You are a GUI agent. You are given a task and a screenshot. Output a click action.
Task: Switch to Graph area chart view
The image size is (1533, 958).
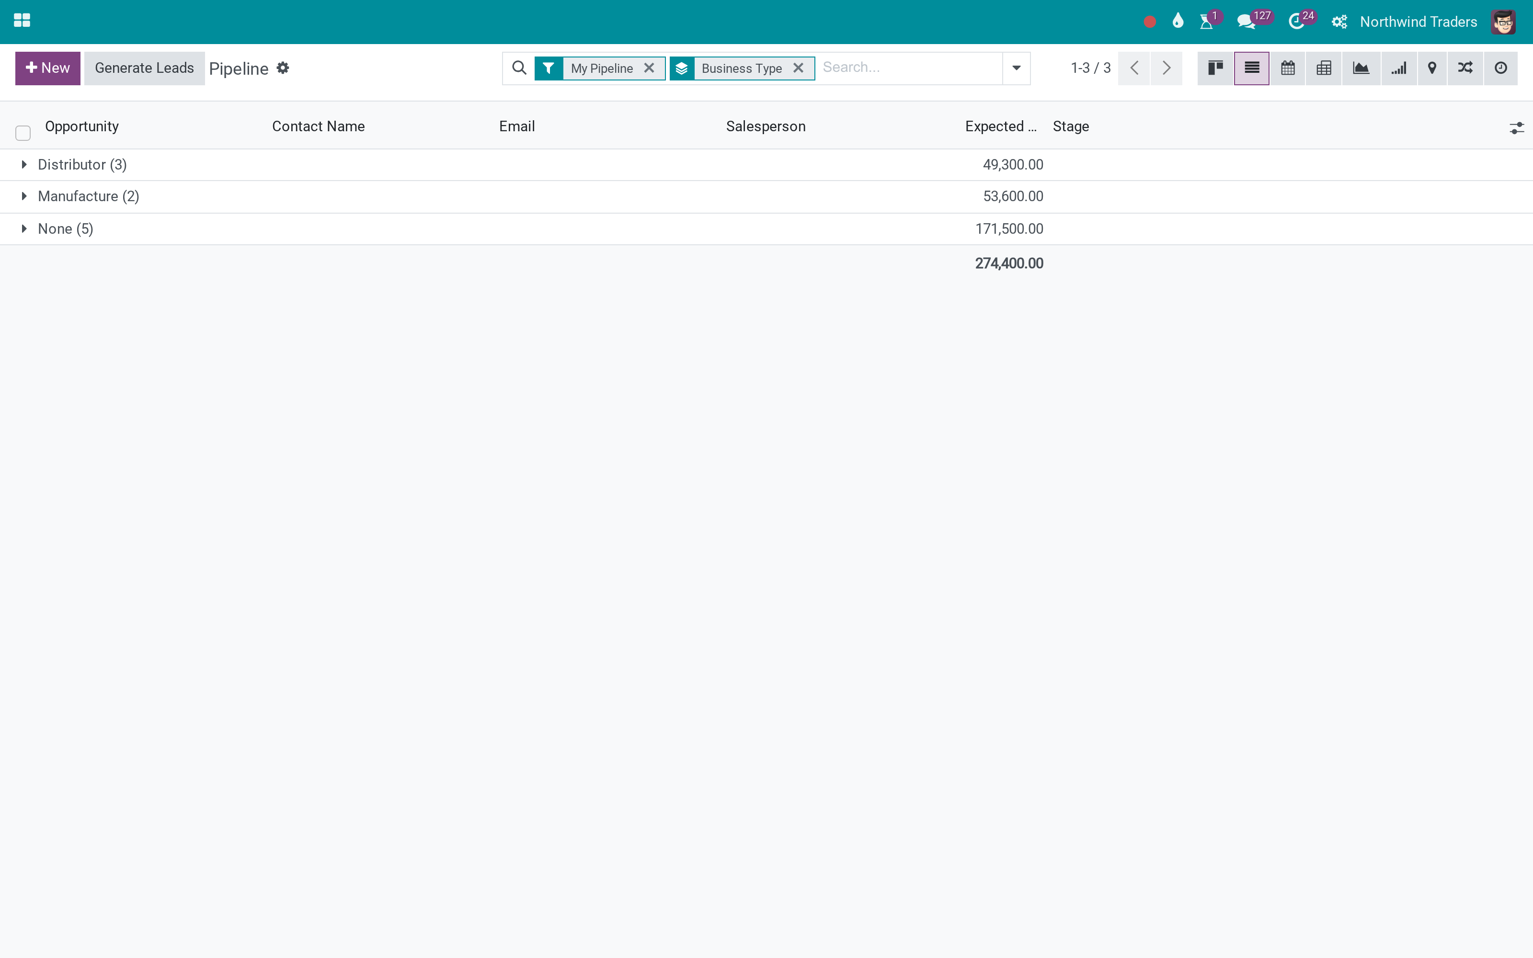1361,68
